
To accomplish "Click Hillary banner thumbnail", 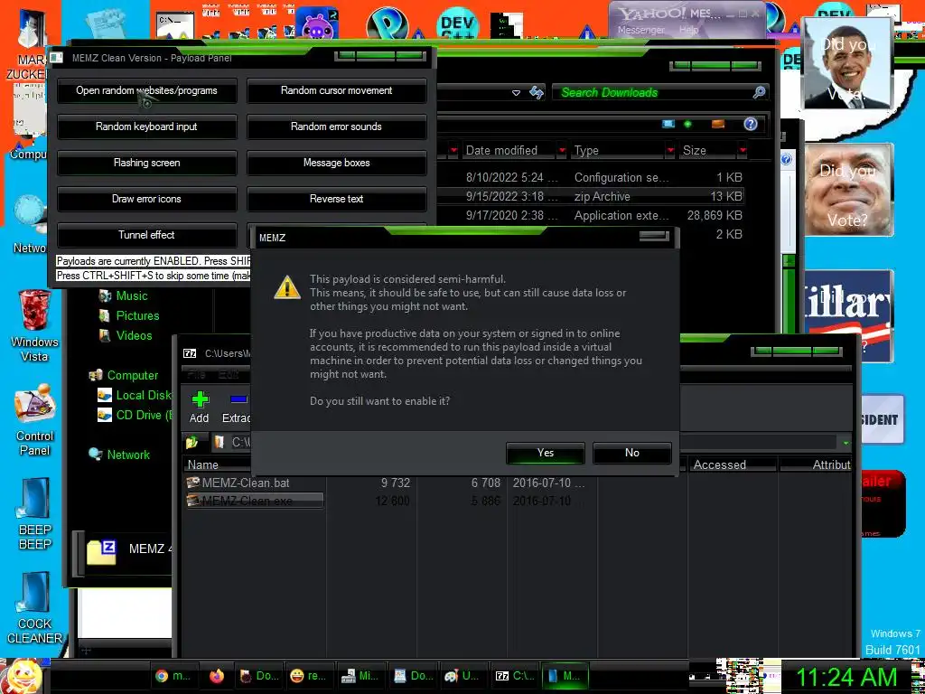I will click(x=849, y=315).
